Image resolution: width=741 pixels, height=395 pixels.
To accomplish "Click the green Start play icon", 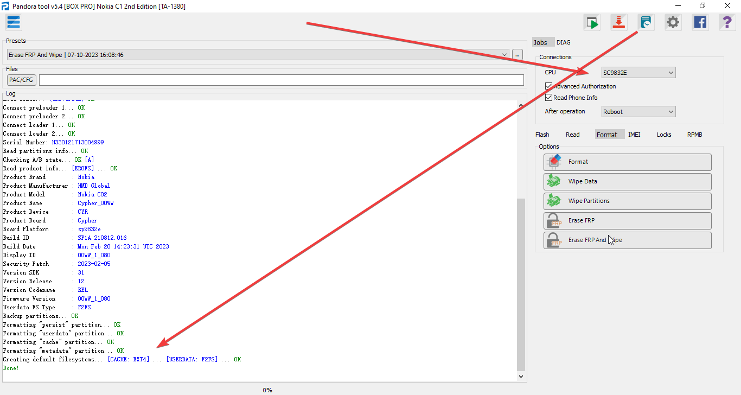I will (x=592, y=22).
